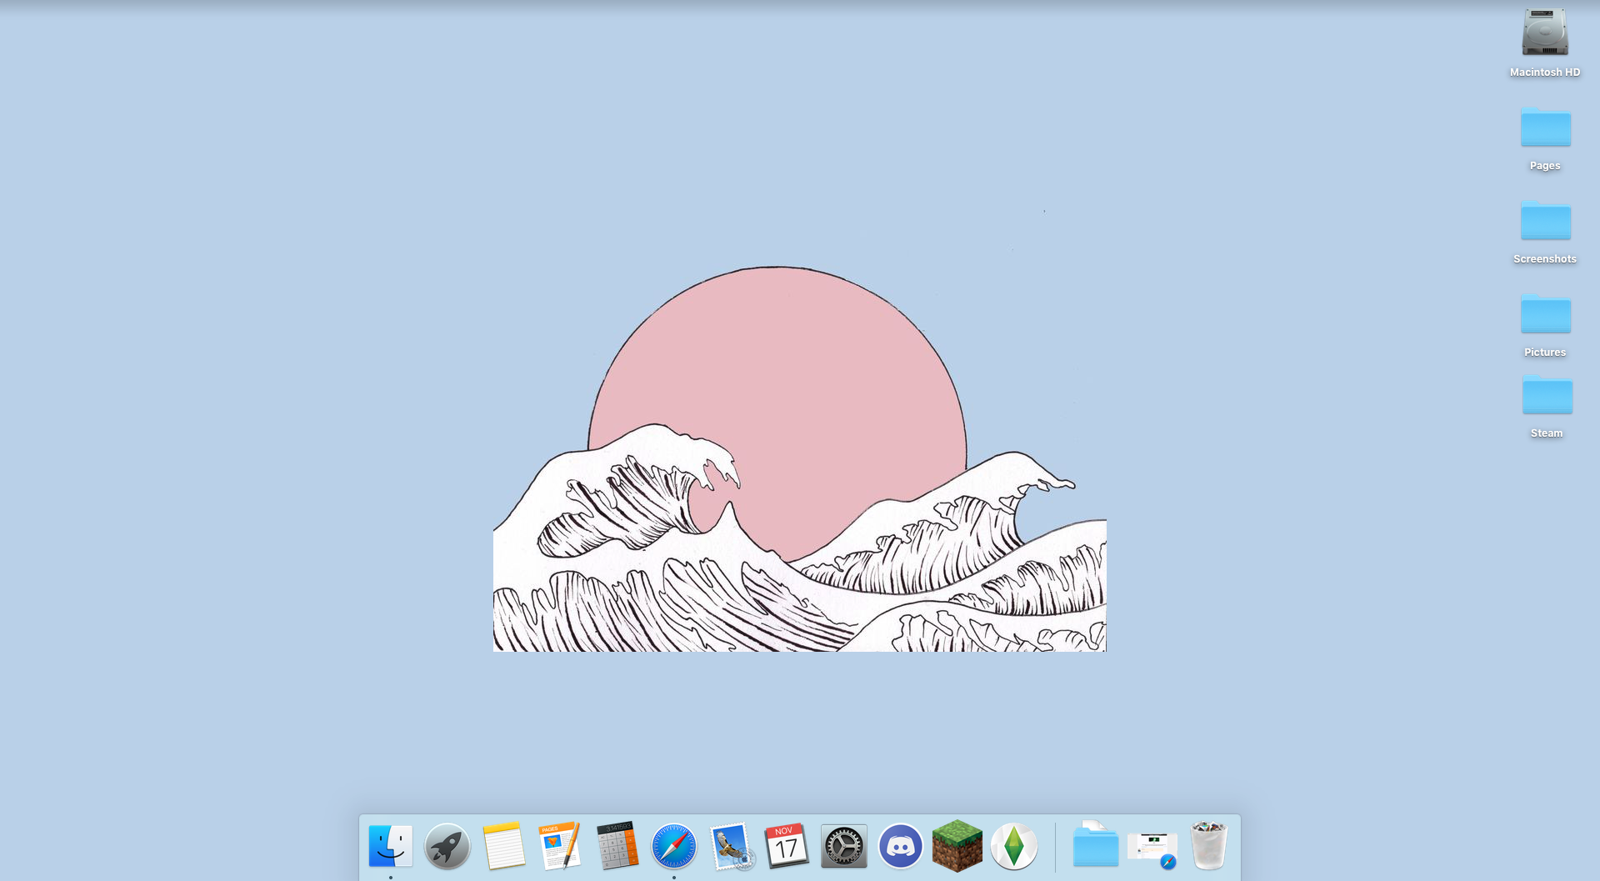Click the Steam folder label
The height and width of the screenshot is (881, 1600).
1547,433
